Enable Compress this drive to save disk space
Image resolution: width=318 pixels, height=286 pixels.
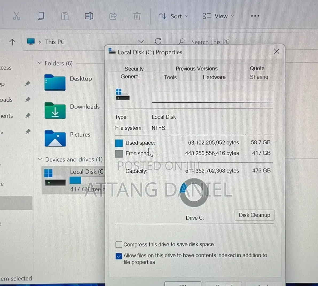(x=119, y=244)
